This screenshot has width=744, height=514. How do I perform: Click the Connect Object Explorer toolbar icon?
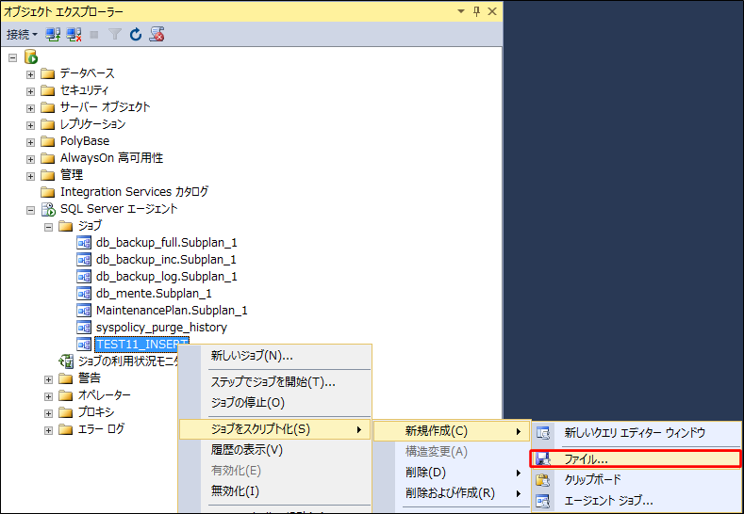tap(54, 34)
